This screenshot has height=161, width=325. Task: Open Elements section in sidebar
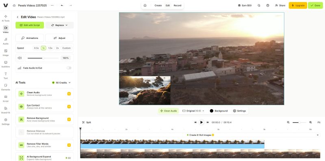click(x=6, y=87)
